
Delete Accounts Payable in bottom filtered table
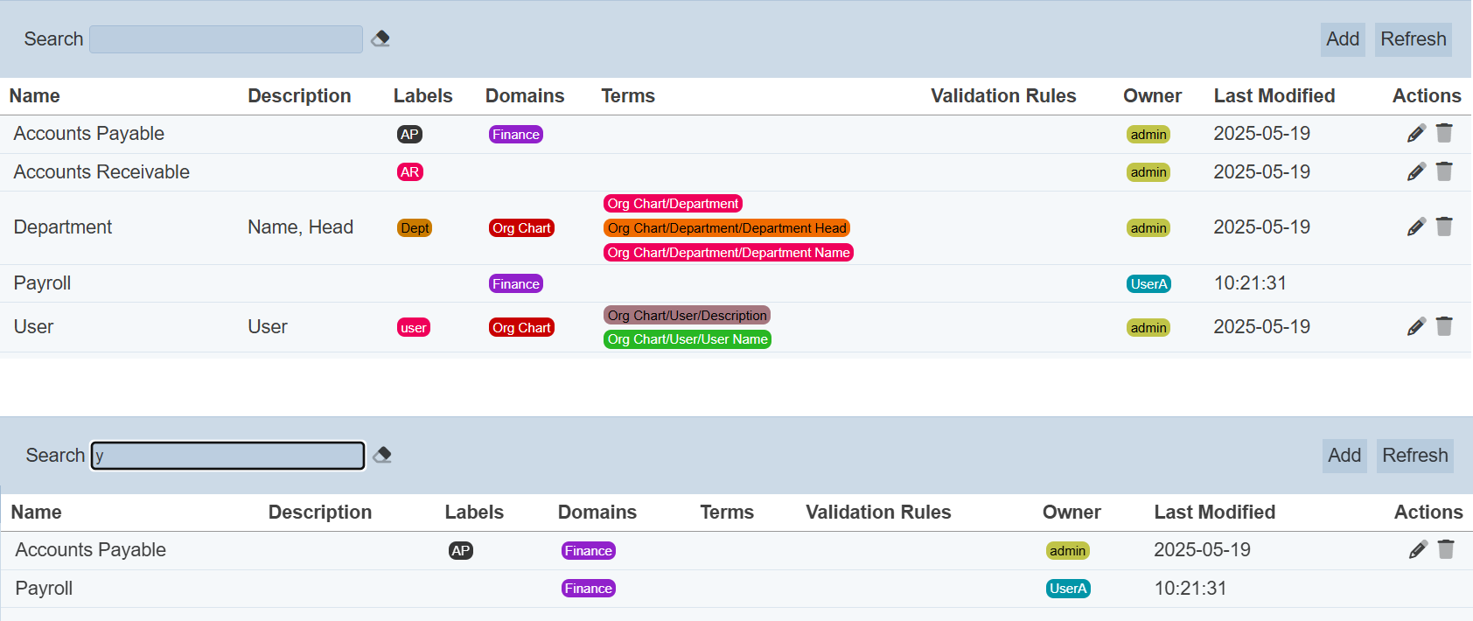tap(1446, 550)
